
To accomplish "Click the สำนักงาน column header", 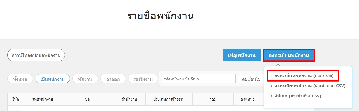I will click(129, 99).
